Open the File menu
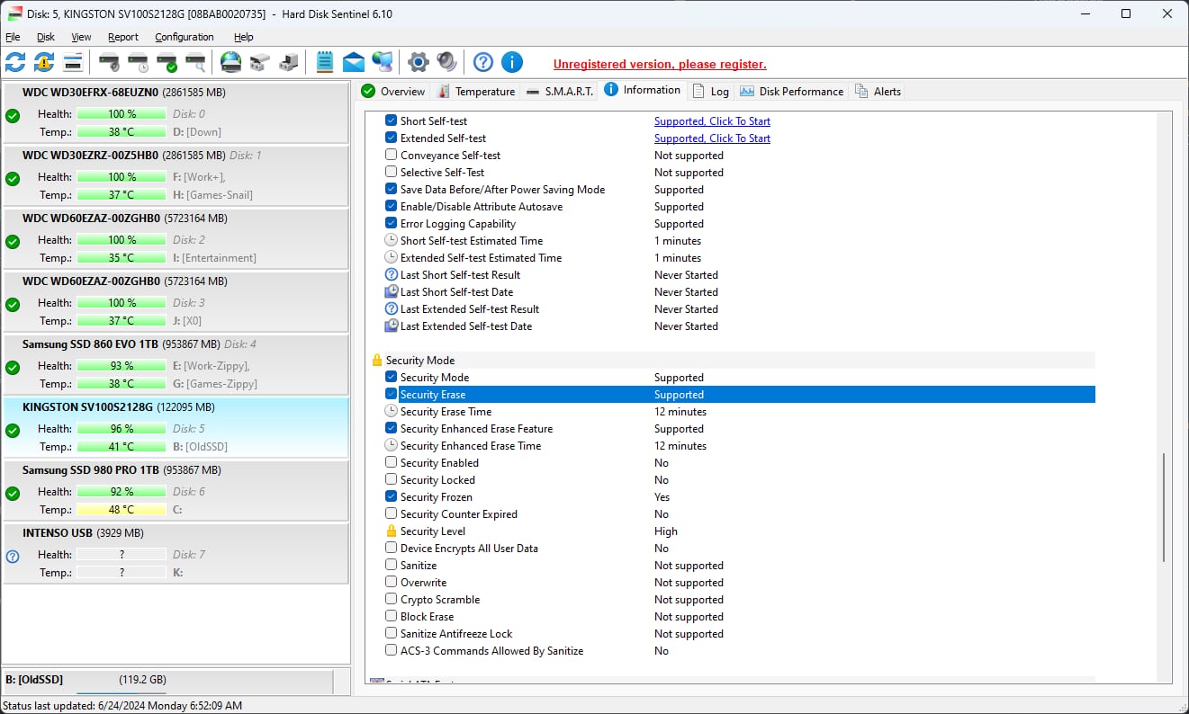The image size is (1189, 714). point(13,37)
